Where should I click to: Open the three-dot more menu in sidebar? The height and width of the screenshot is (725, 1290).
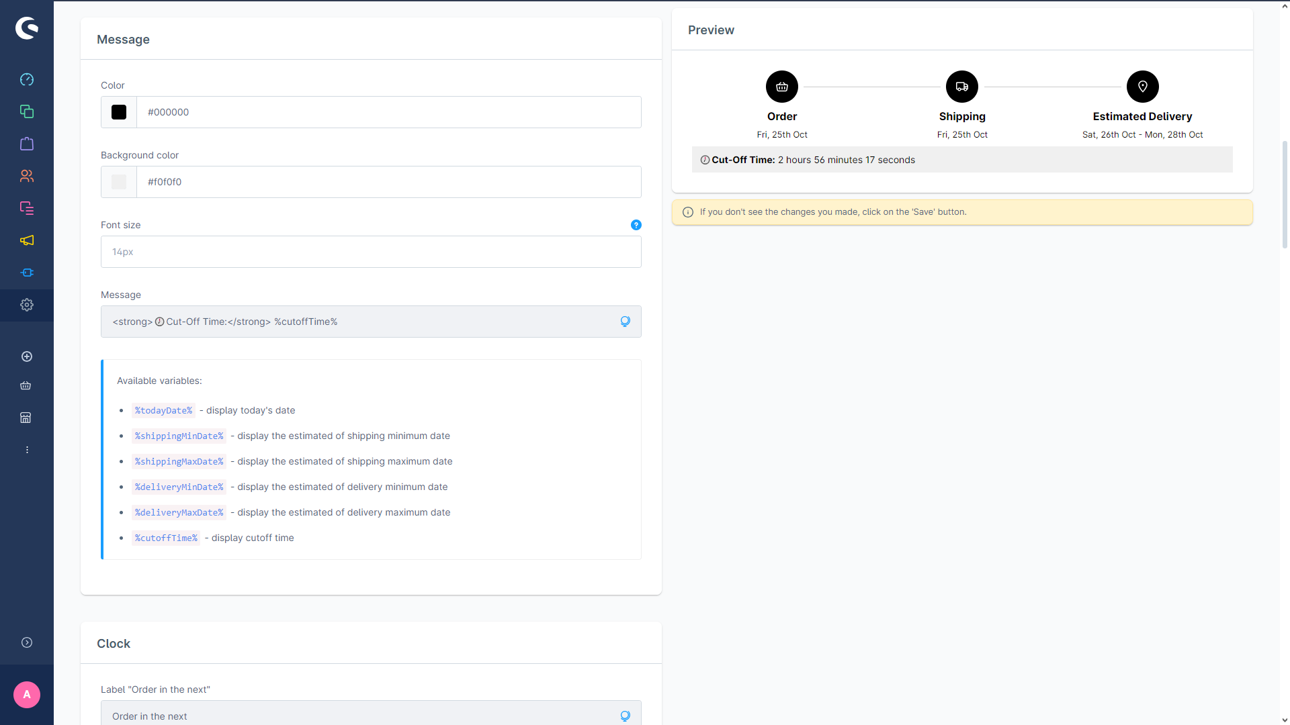click(x=27, y=450)
